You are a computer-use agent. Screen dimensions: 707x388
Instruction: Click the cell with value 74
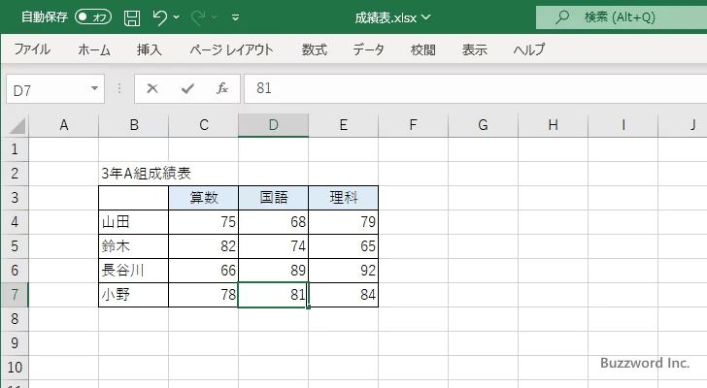tap(273, 246)
